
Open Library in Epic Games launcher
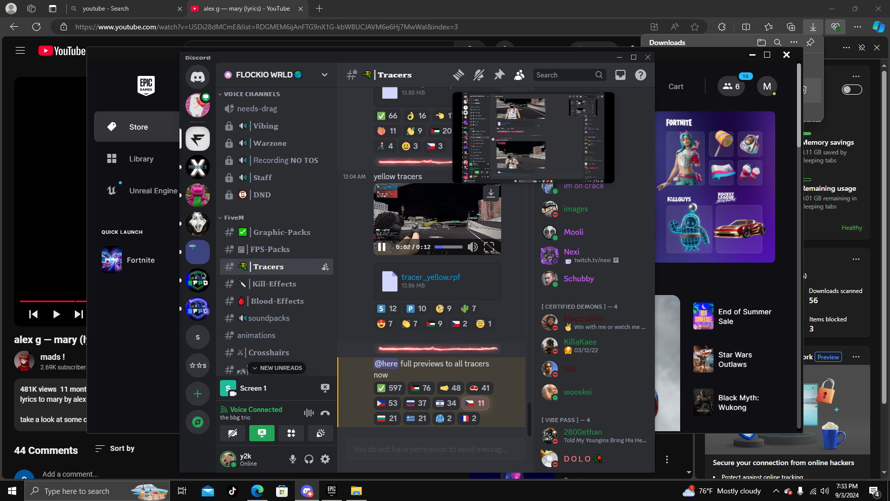137,159
